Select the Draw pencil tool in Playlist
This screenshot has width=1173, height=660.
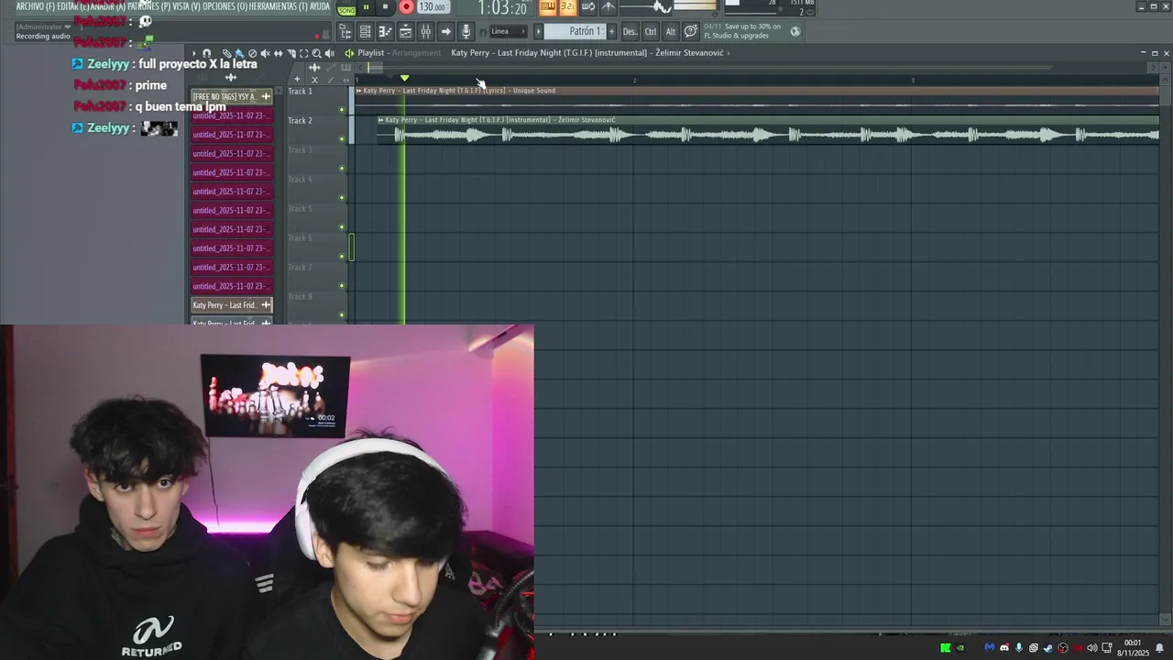pyautogui.click(x=227, y=54)
